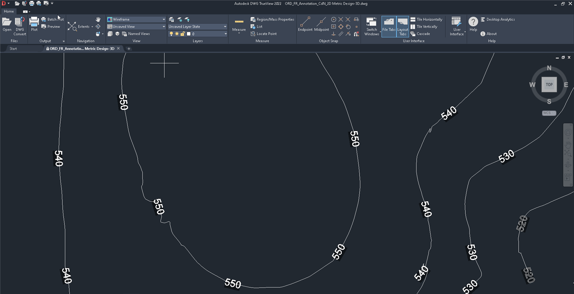Click the TOP face of the ViewCube
This screenshot has height=294, width=574.
tap(549, 85)
